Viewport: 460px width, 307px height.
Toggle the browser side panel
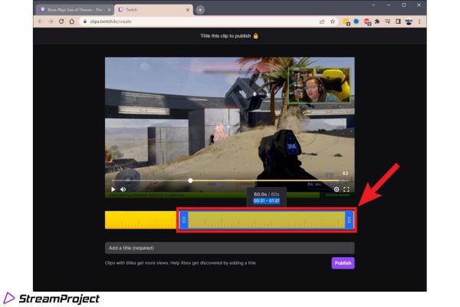(x=398, y=21)
